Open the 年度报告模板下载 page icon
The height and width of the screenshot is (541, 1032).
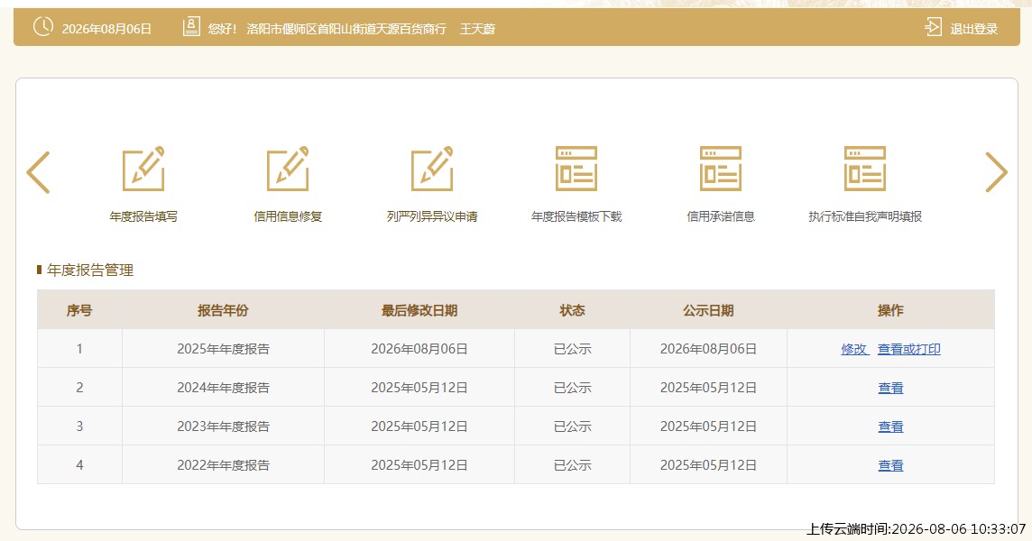point(576,169)
